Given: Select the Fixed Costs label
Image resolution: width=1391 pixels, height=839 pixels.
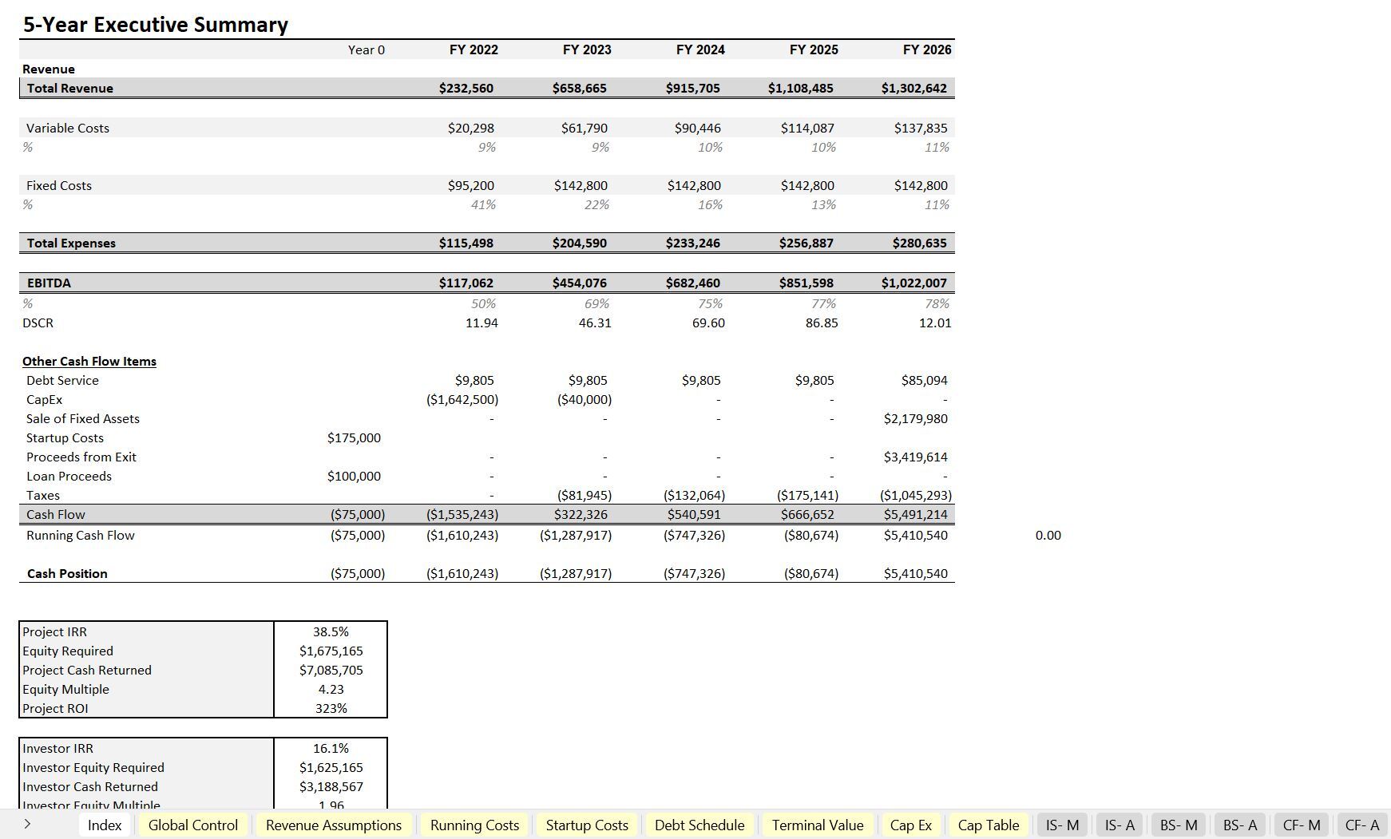Looking at the screenshot, I should 59,185.
